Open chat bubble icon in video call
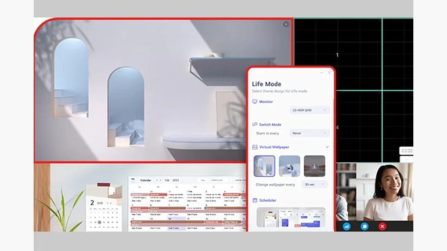The image size is (447, 251). [x=365, y=226]
